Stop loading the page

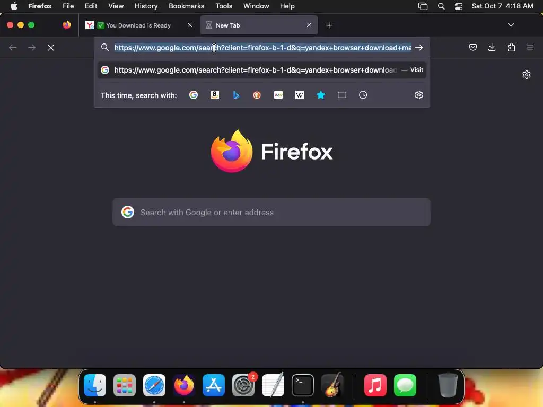[51, 48]
